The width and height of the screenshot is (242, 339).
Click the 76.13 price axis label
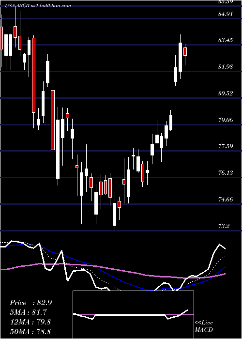(226, 173)
